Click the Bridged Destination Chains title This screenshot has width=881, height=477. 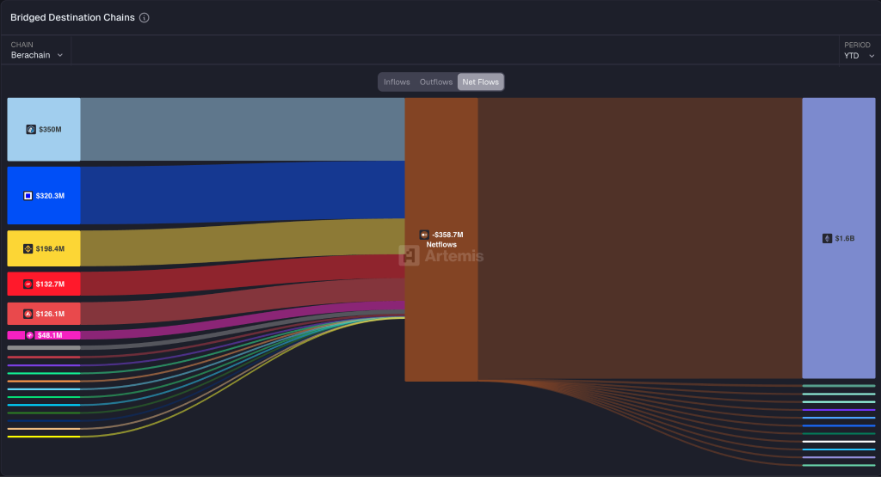coord(72,18)
